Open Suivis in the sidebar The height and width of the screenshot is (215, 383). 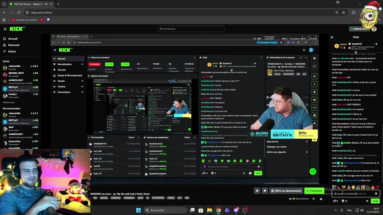tap(12, 51)
